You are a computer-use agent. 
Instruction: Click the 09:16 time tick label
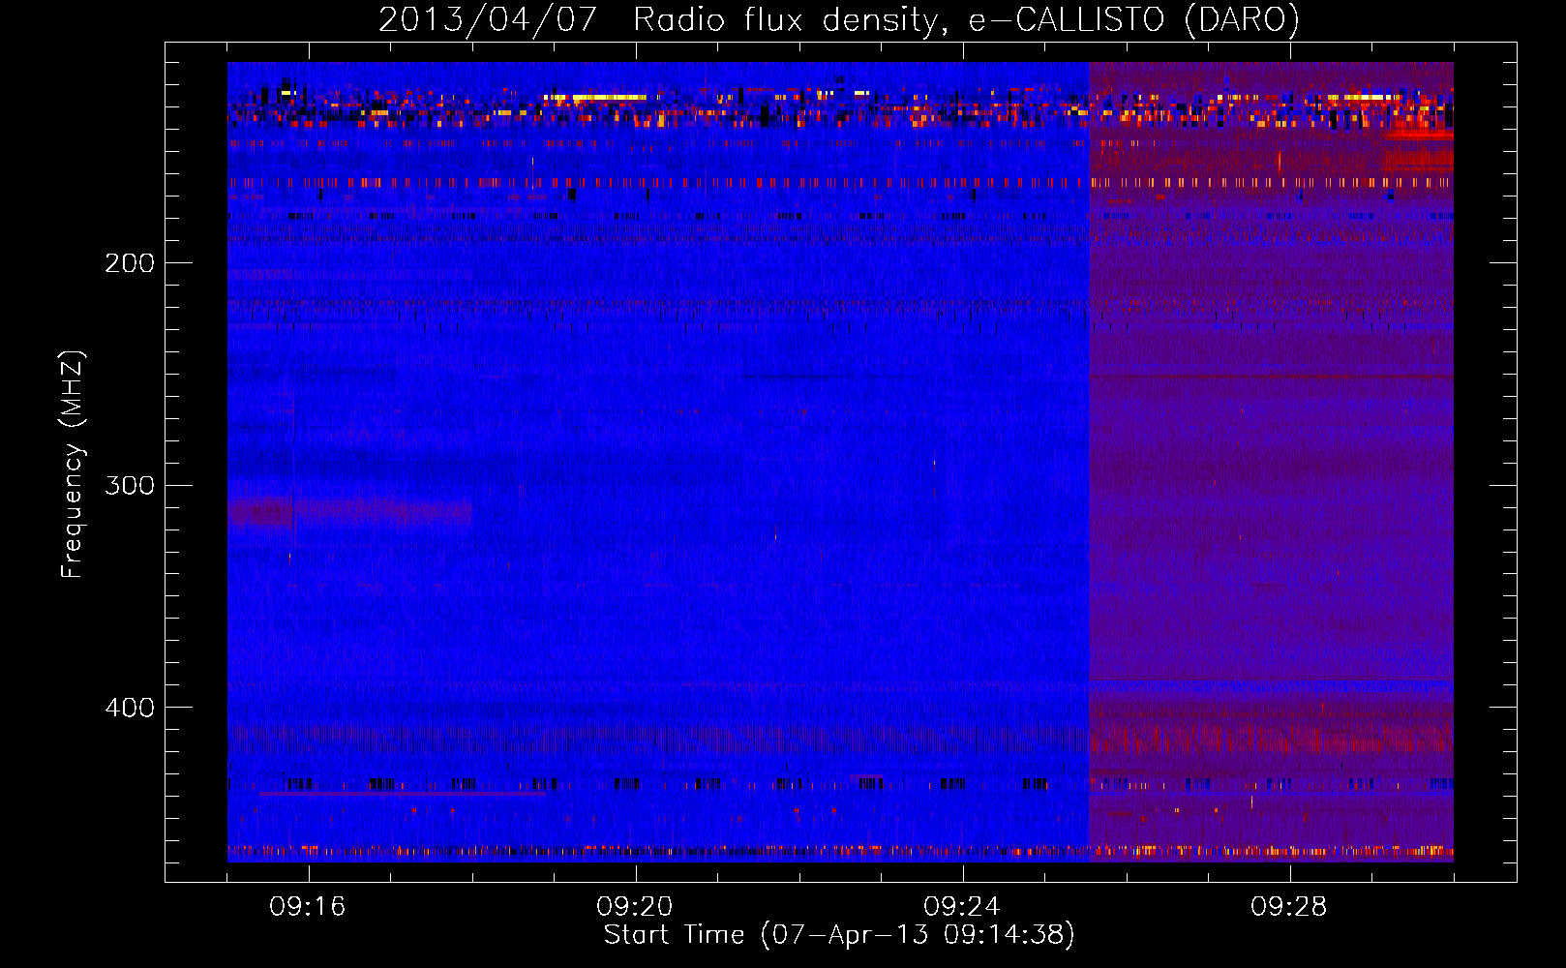(308, 907)
